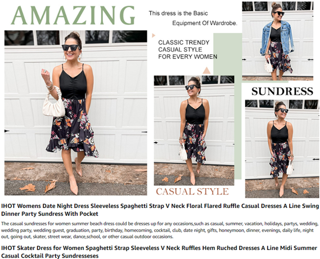Click the AMAZING green headline

[73, 15]
